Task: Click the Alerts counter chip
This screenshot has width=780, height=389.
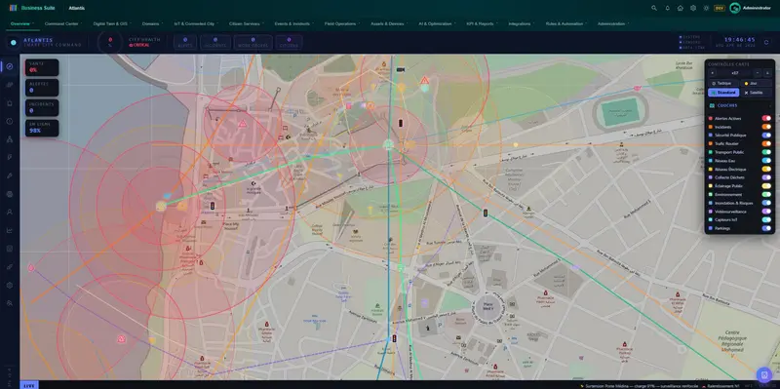Action: point(185,42)
